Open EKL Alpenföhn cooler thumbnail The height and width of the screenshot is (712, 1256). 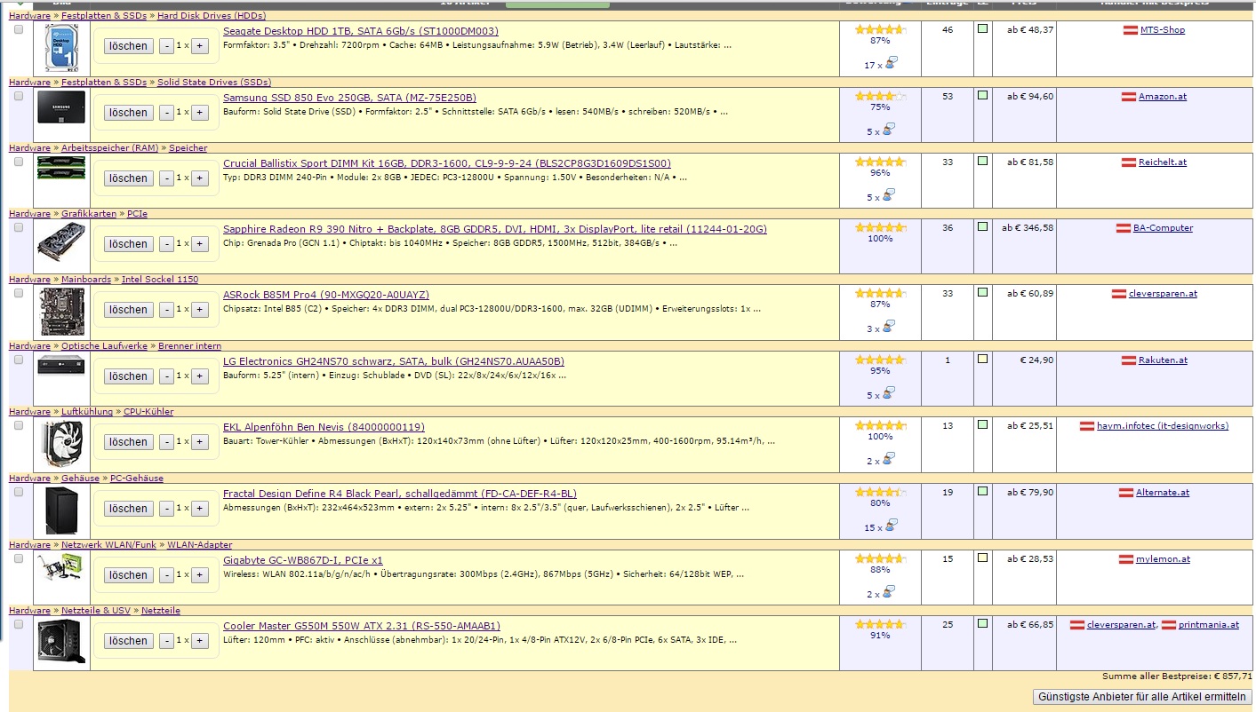[61, 443]
